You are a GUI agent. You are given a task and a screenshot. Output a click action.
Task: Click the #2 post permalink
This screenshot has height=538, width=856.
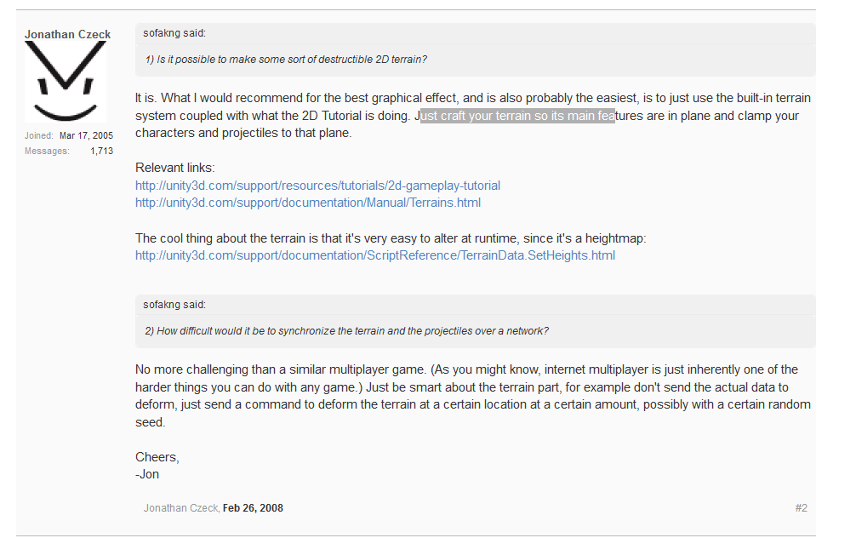click(801, 508)
